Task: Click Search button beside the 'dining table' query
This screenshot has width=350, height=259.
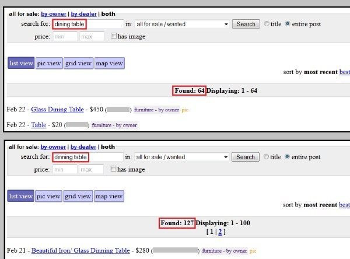Action: click(246, 24)
